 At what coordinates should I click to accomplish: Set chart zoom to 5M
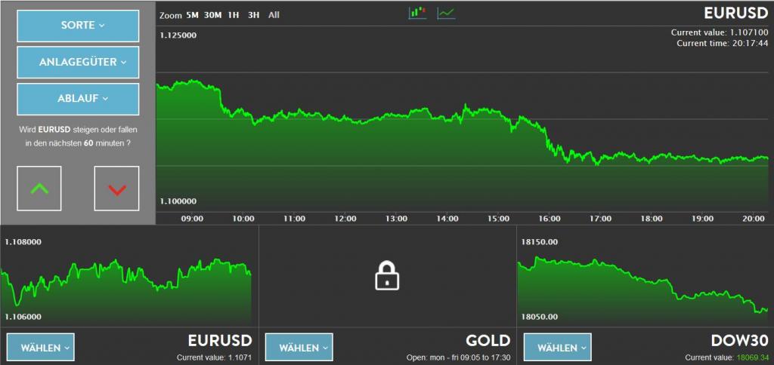(x=192, y=15)
